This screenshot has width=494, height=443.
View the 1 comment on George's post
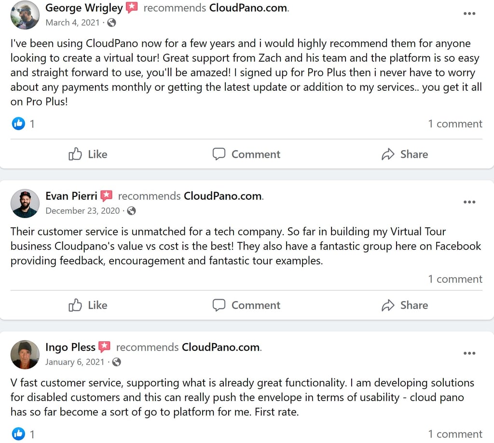tap(455, 124)
